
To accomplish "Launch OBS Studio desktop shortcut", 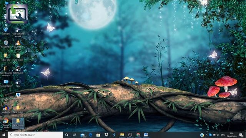I will click(18, 70).
